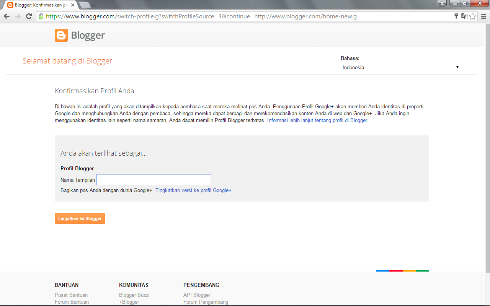Image resolution: width=490 pixels, height=306 pixels.
Task: Click the orange Blogger logo icon
Action: (61, 35)
